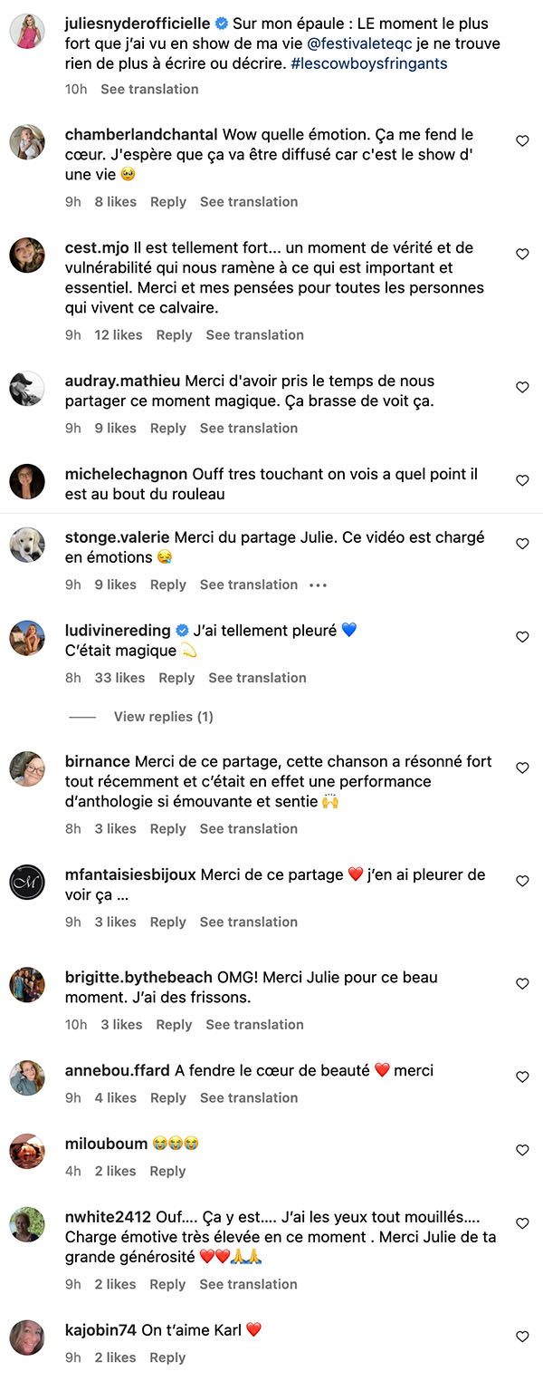
Task: Like michelechagnon's comment heart
Action: coord(522,480)
